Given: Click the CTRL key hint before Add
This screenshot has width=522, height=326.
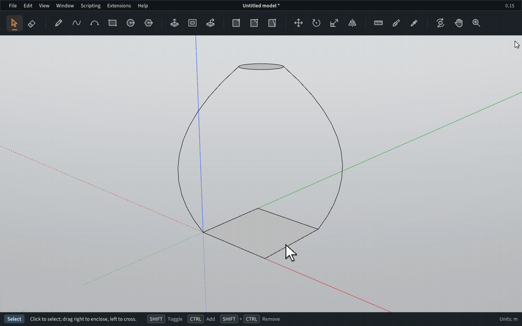Looking at the screenshot, I should coord(195,319).
